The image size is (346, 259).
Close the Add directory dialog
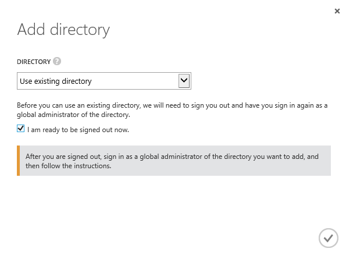click(337, 11)
